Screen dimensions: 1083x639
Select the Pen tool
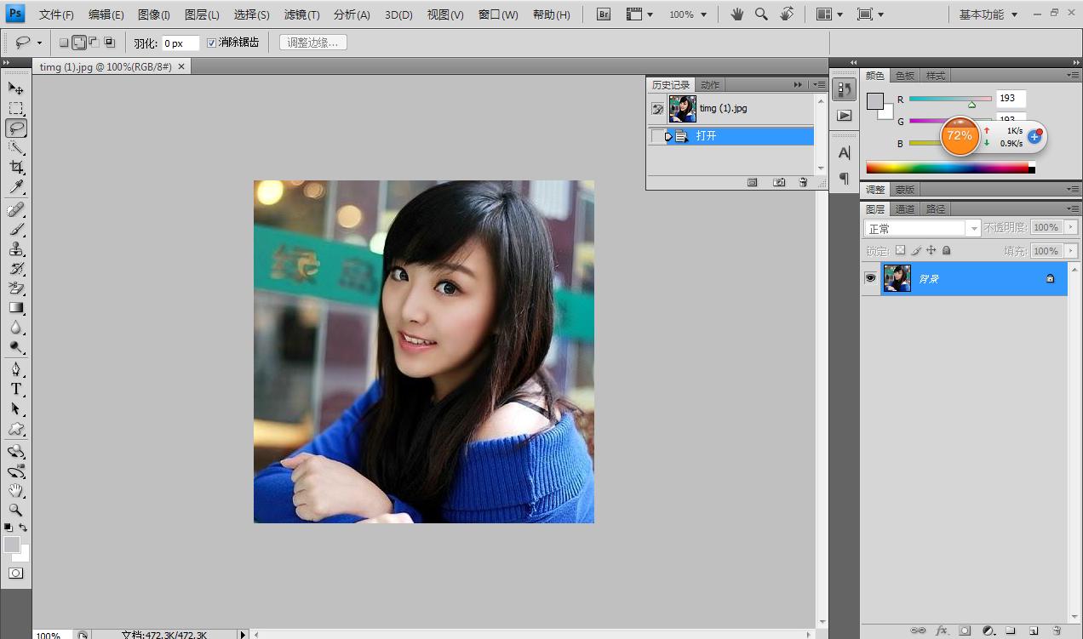coord(16,369)
